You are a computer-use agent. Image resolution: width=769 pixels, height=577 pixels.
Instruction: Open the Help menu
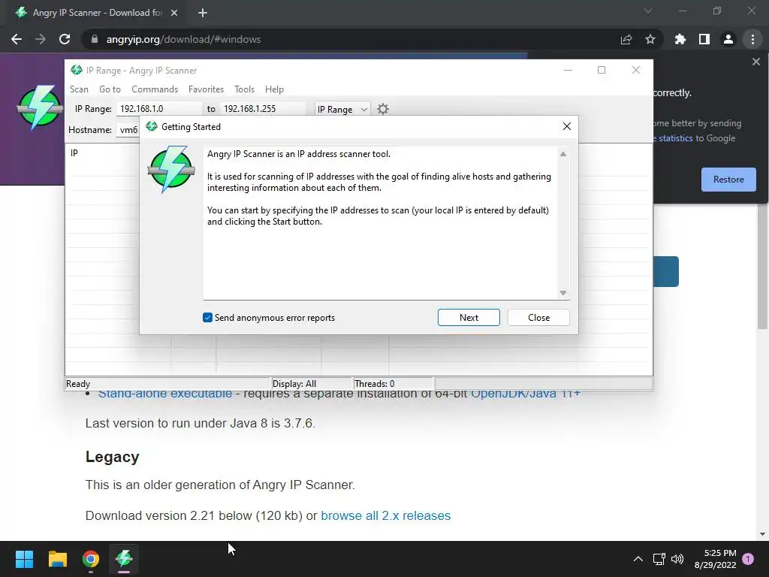coord(274,89)
